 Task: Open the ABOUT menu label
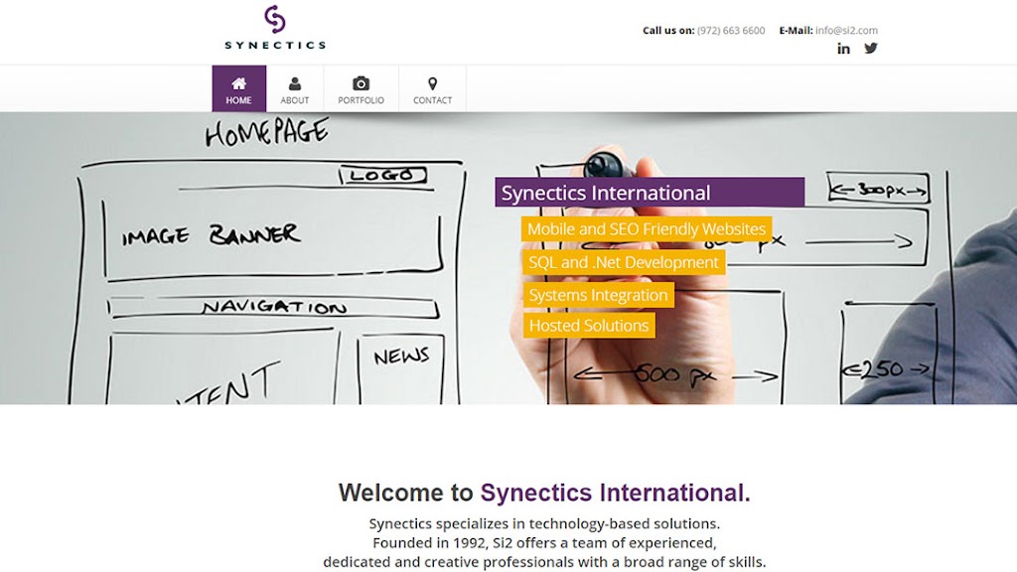(294, 100)
